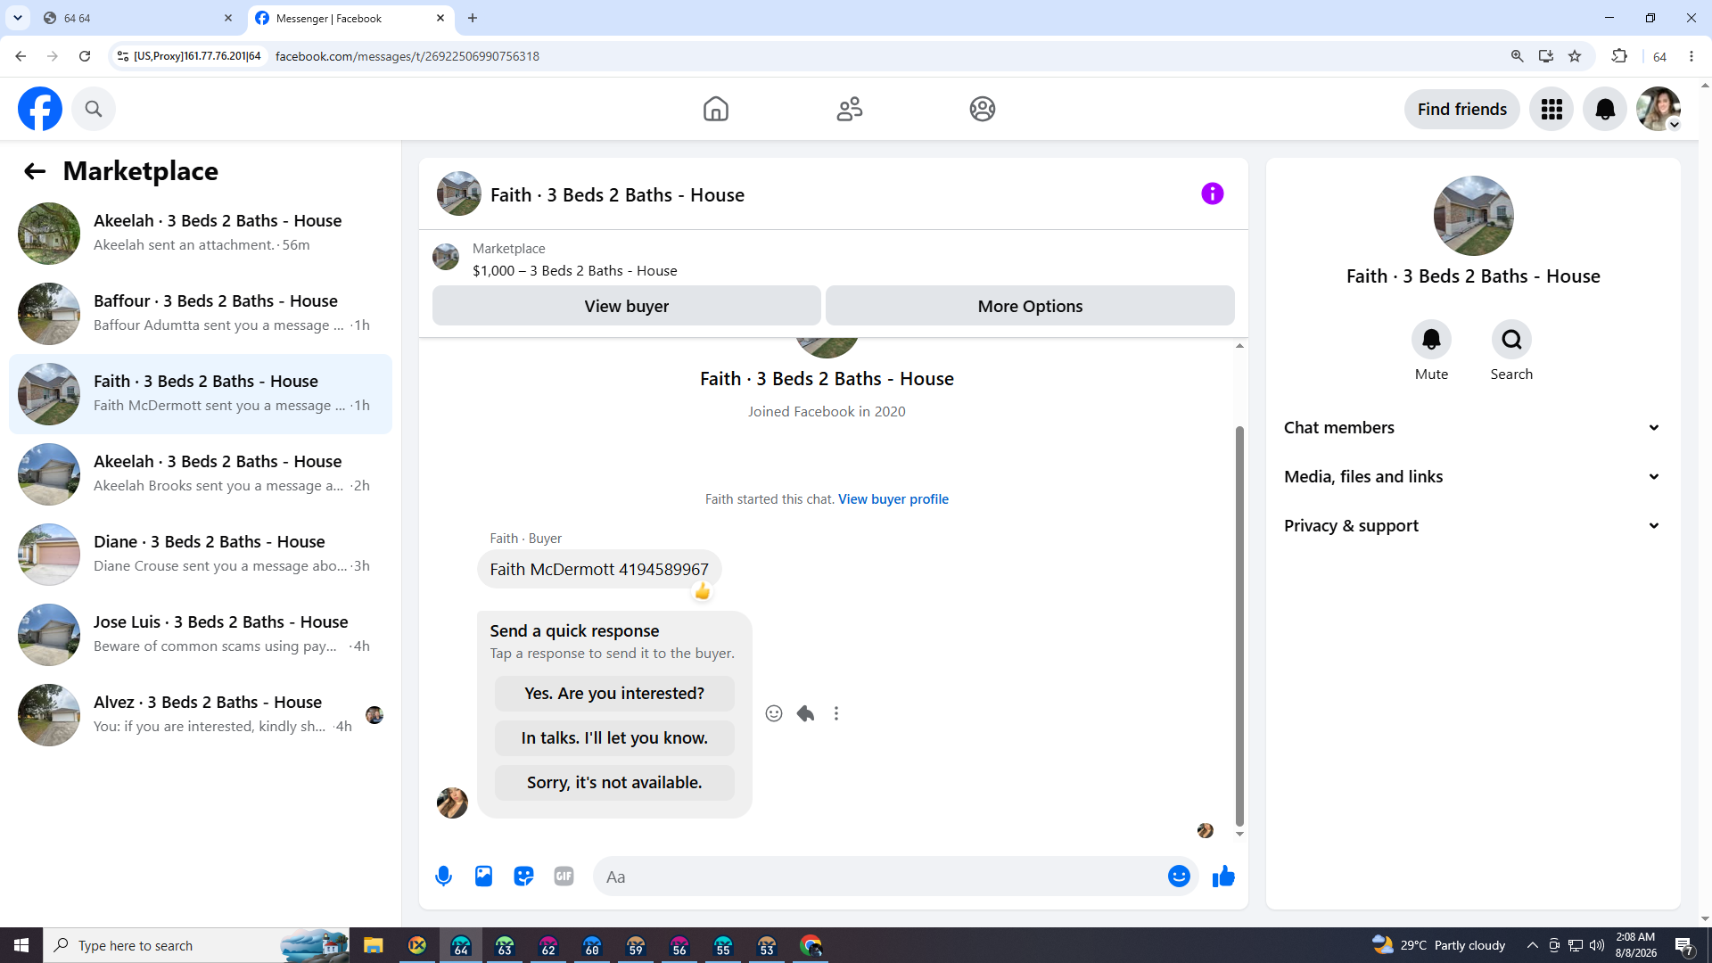This screenshot has height=963, width=1712.
Task: Expand the Privacy & support section
Action: coord(1473,526)
